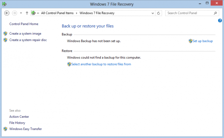Expand the address bar history dropdown
This screenshot has width=224, height=138.
point(153,13)
